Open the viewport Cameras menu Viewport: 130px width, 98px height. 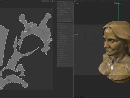tap(82, 1)
